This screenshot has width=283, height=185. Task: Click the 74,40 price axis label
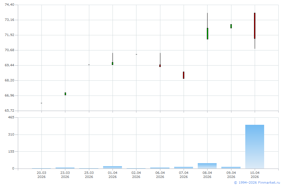(x=10, y=5)
